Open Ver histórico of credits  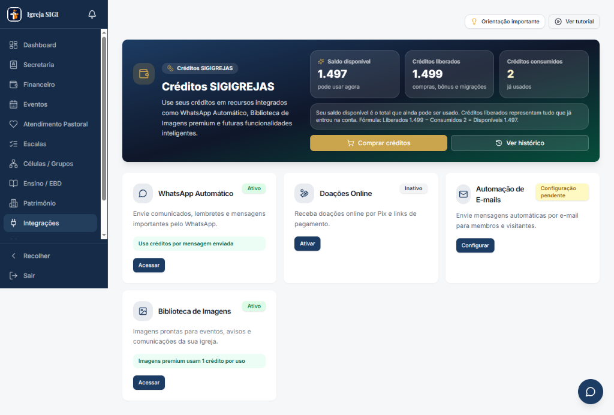[520, 143]
